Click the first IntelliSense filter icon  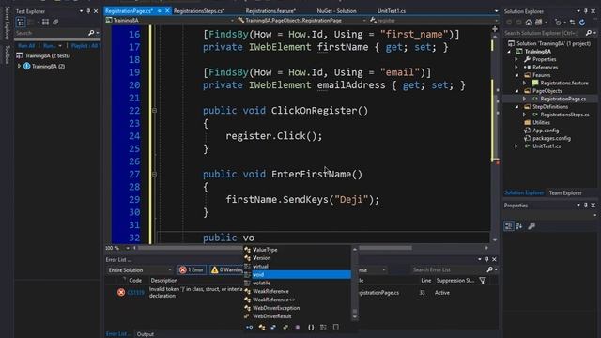tap(250, 328)
